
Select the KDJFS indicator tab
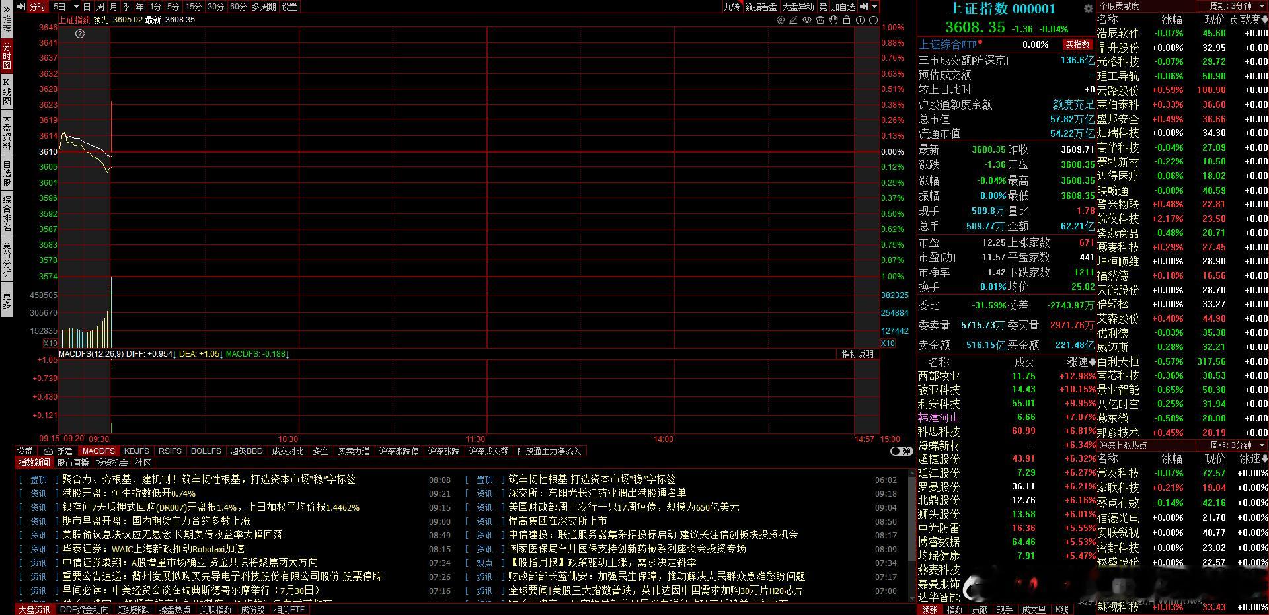click(x=137, y=451)
